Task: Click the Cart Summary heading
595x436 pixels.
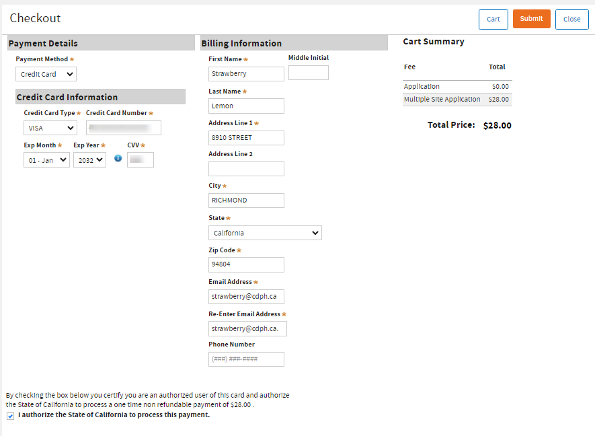Action: (434, 42)
